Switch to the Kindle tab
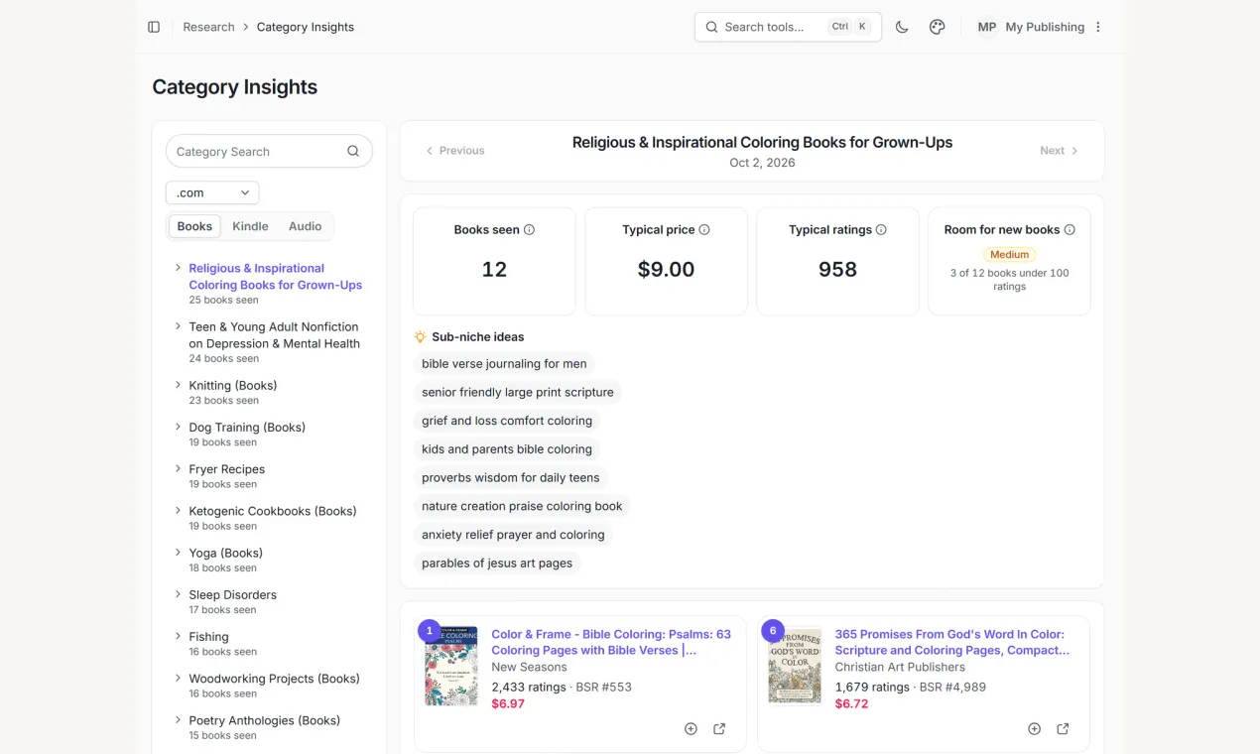The height and width of the screenshot is (754, 1260). tap(250, 226)
